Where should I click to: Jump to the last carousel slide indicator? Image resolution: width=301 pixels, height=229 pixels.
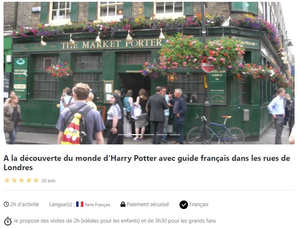175,135
